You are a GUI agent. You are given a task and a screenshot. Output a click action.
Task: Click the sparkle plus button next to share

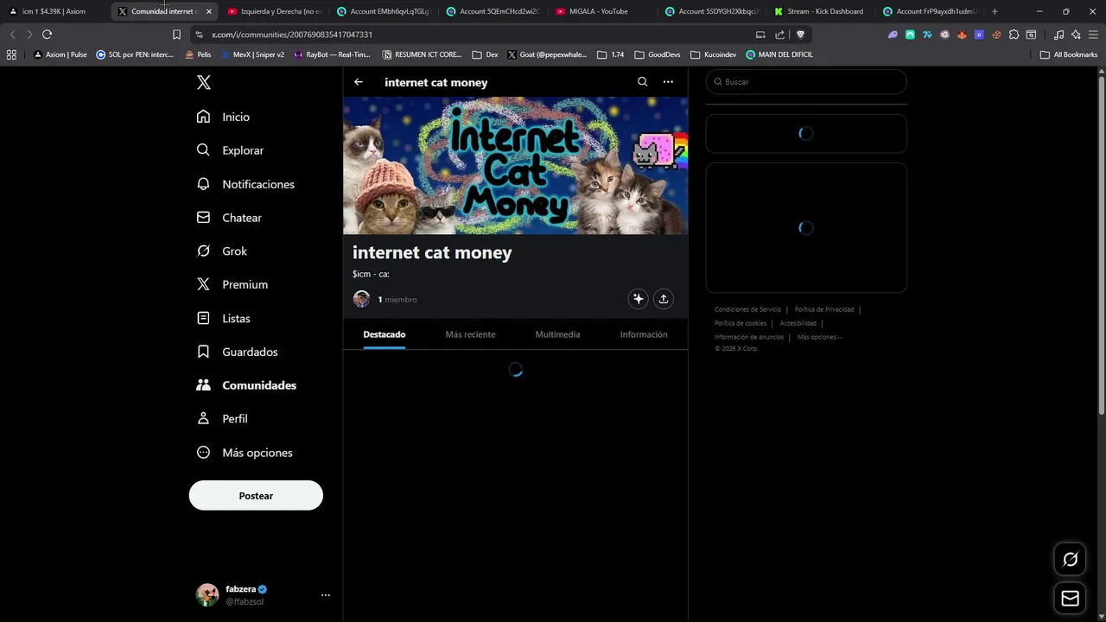point(638,299)
